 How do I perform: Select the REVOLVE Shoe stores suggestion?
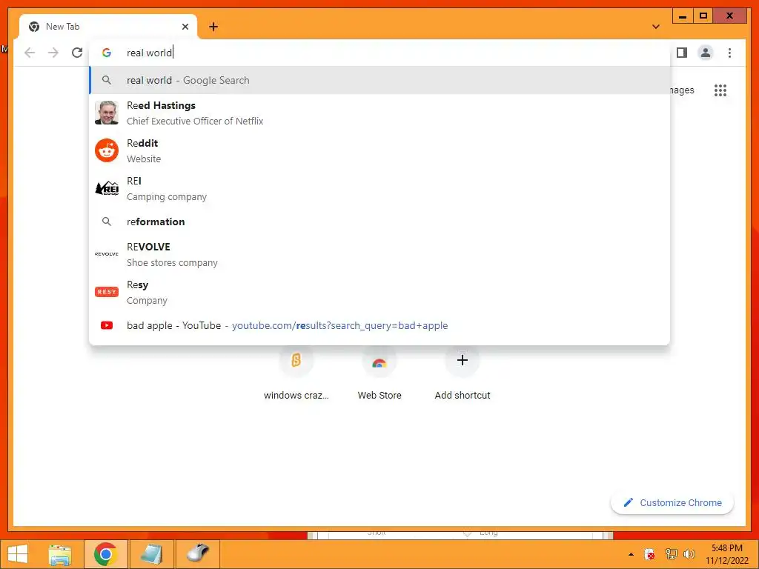click(x=380, y=254)
